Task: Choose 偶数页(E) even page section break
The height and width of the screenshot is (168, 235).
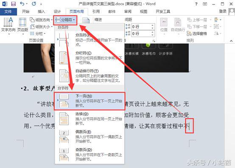Action: click(90, 137)
